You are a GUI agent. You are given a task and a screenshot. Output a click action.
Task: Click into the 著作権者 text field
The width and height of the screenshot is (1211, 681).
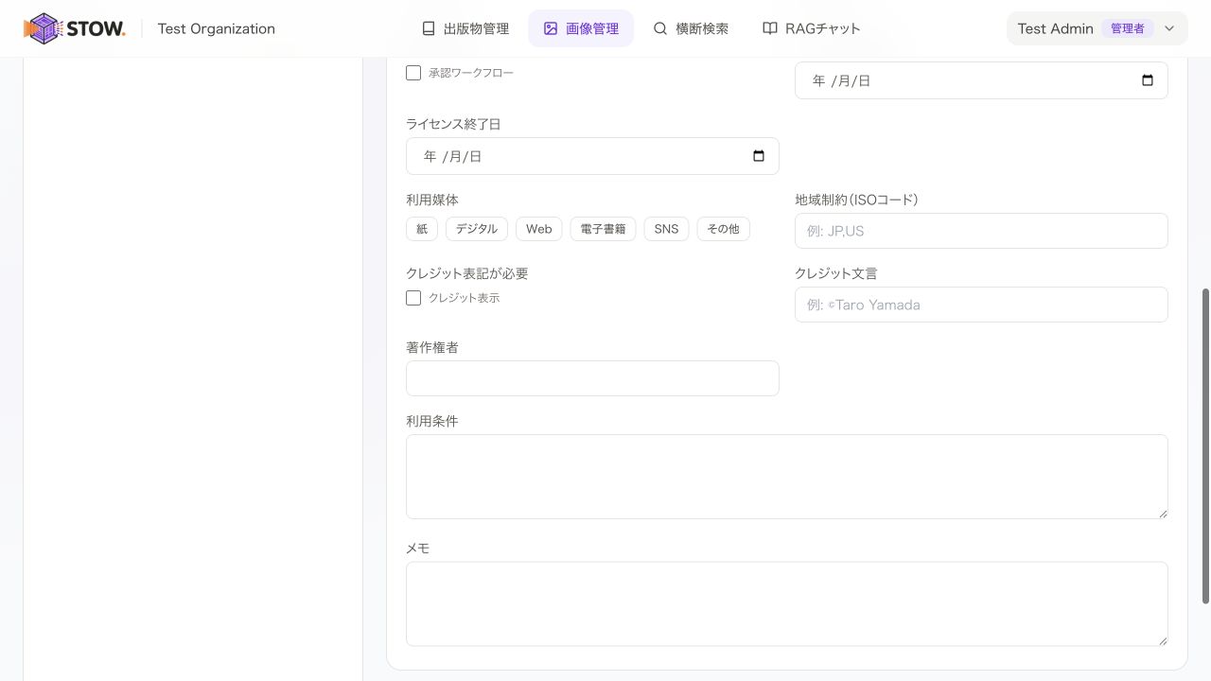(x=592, y=378)
